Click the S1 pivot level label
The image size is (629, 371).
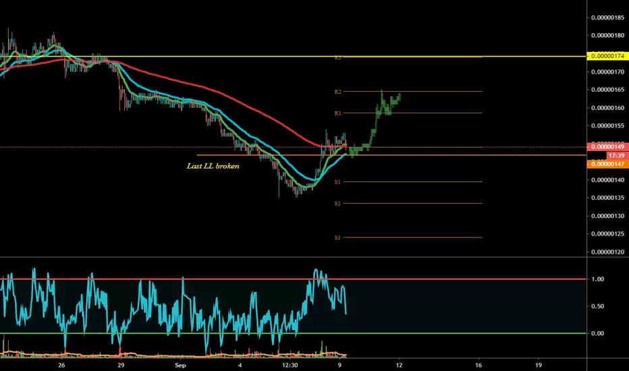click(x=337, y=182)
